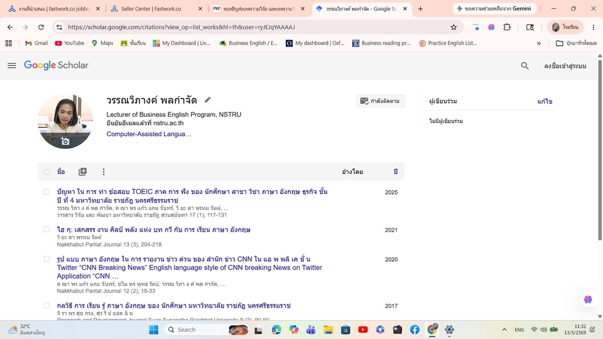Check the CNN Breaking News article checkbox
The image size is (603, 339).
pyautogui.click(x=46, y=259)
